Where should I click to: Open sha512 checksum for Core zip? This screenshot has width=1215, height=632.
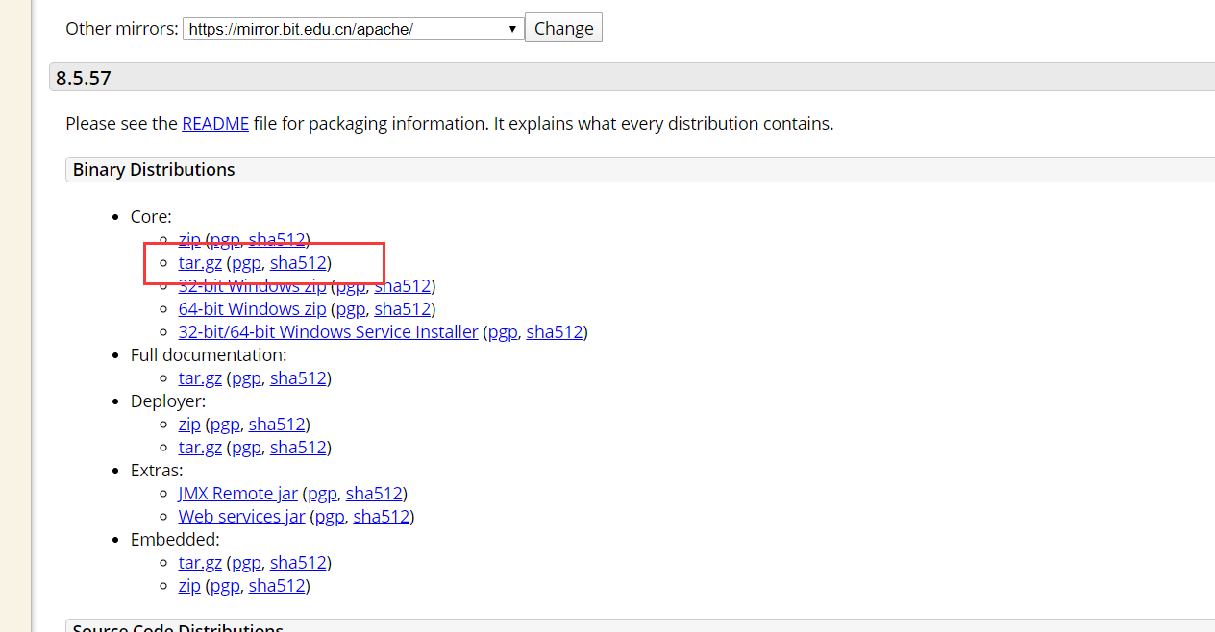(277, 240)
